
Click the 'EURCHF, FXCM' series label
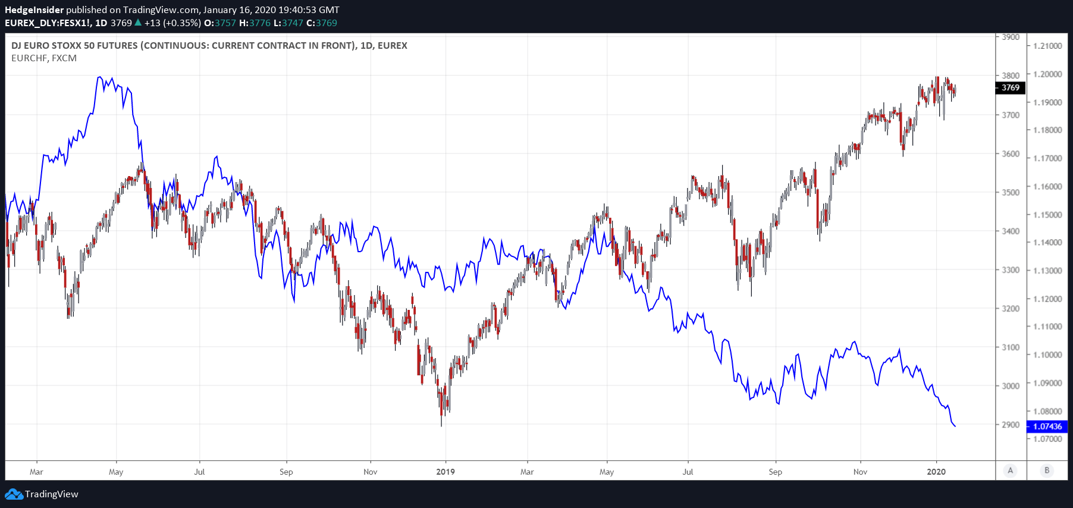[x=44, y=58]
